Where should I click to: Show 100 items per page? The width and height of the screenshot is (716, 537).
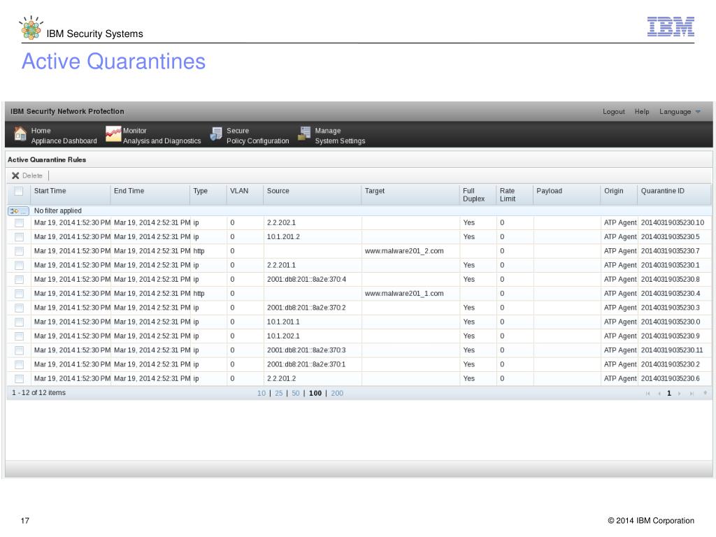pos(315,393)
